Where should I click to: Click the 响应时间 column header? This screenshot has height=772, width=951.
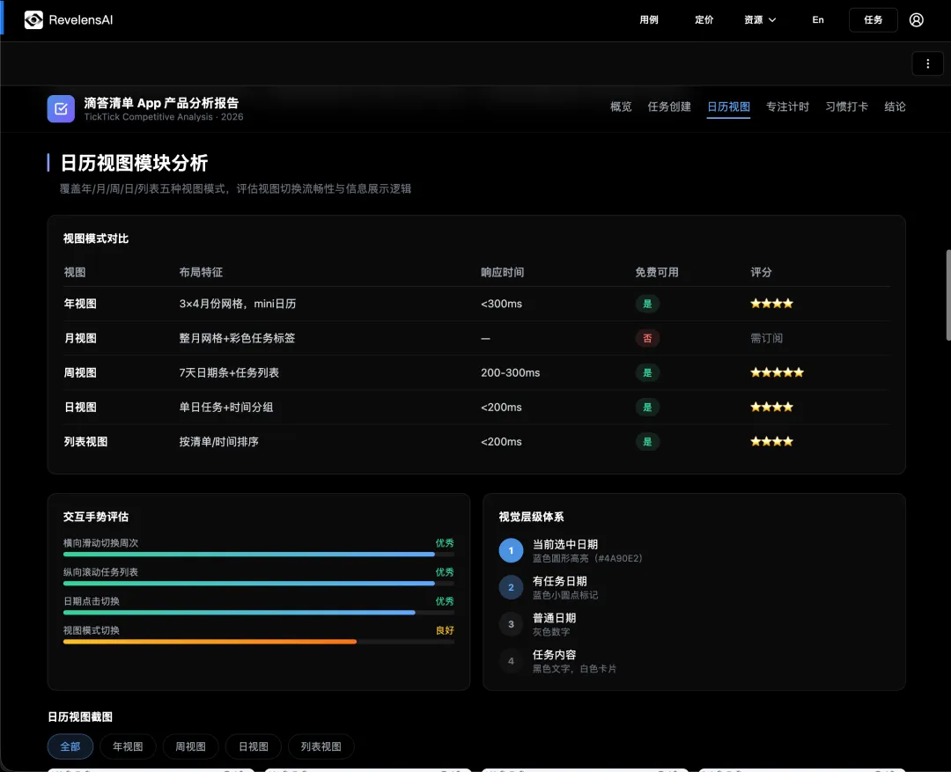point(502,272)
